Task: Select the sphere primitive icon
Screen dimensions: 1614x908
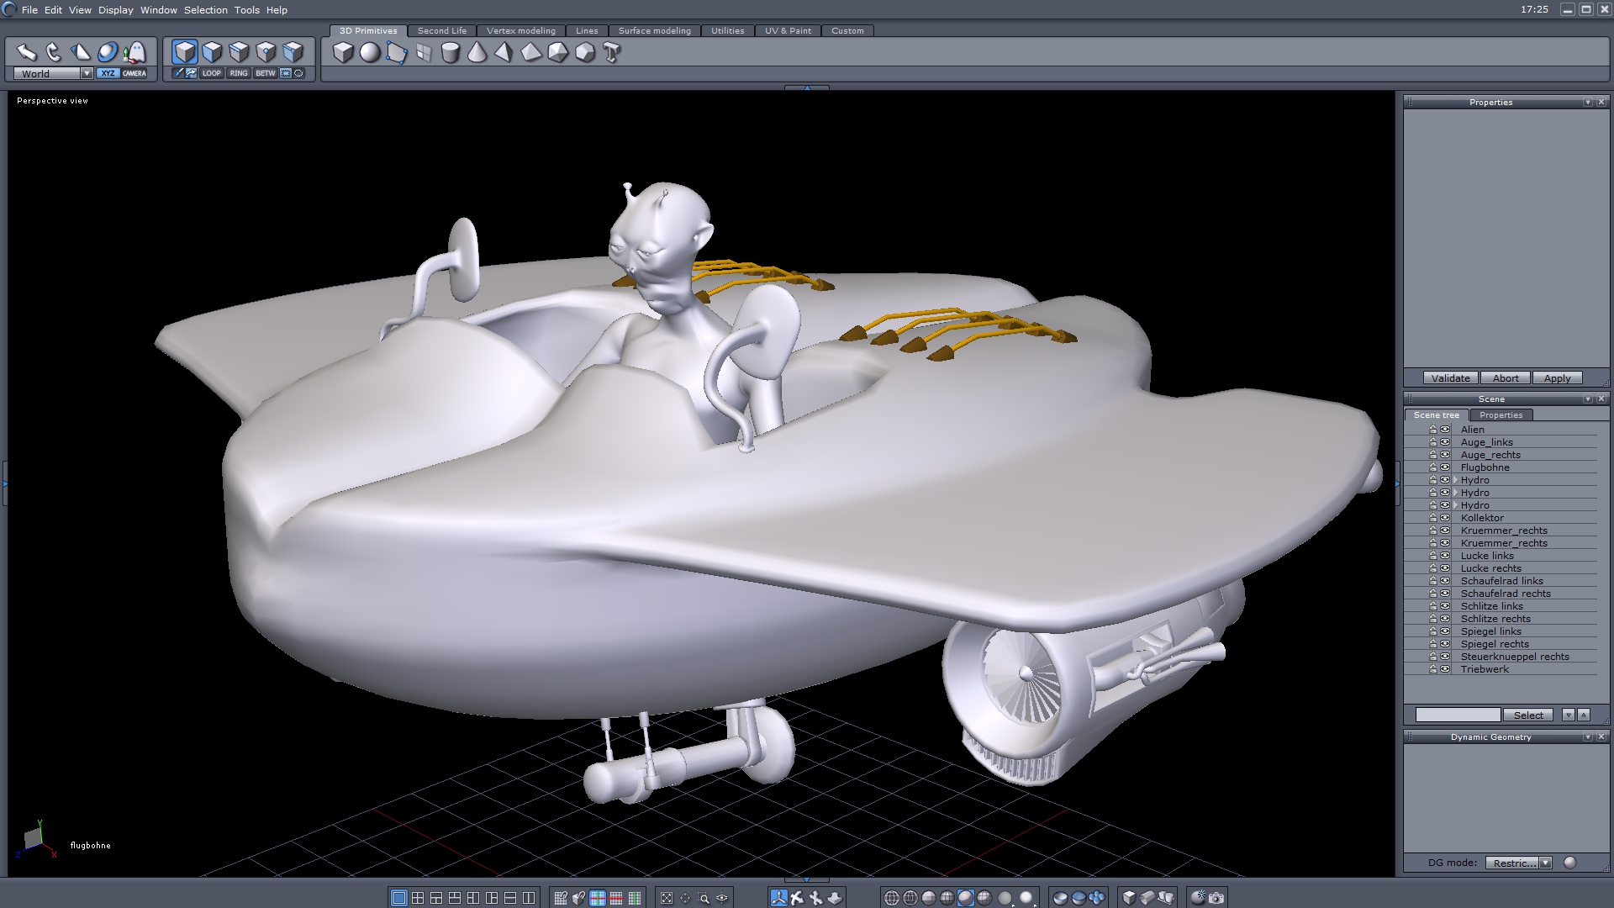Action: (370, 53)
